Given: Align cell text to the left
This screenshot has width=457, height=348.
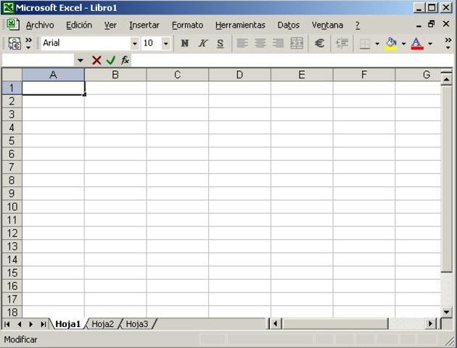Looking at the screenshot, I should [x=242, y=43].
